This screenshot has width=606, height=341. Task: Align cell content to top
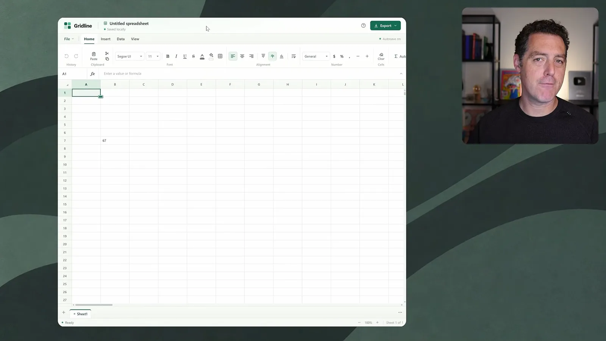[263, 56]
